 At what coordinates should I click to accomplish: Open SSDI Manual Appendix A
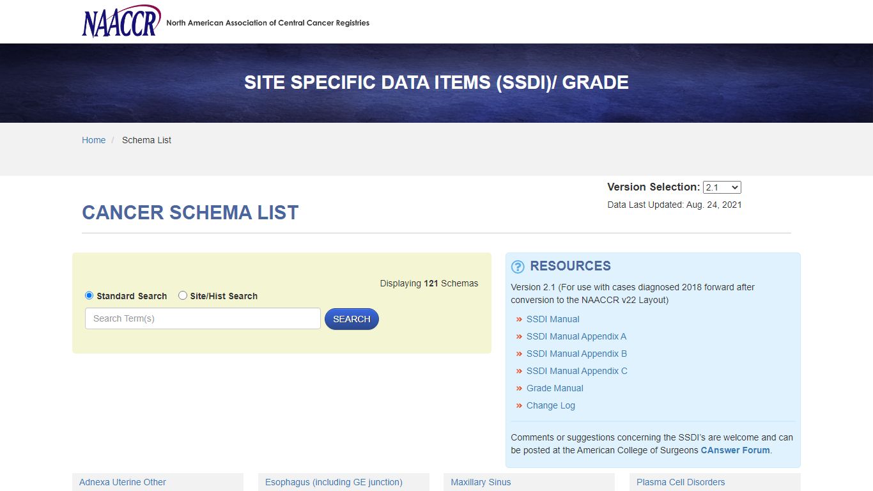coord(576,336)
